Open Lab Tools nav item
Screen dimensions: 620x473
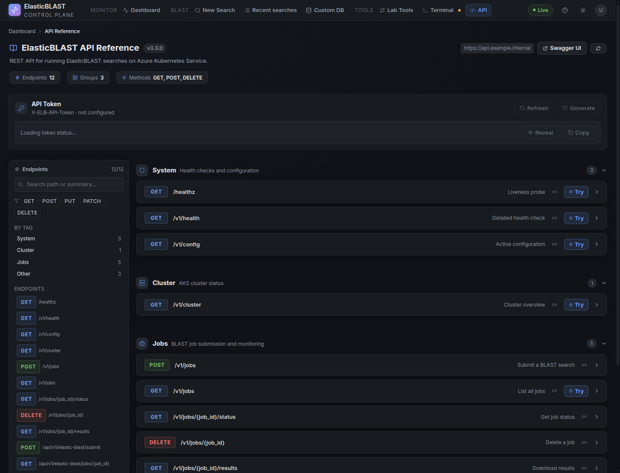point(396,10)
